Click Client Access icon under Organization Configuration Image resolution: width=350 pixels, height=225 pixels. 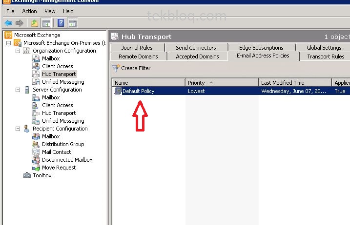click(36, 66)
